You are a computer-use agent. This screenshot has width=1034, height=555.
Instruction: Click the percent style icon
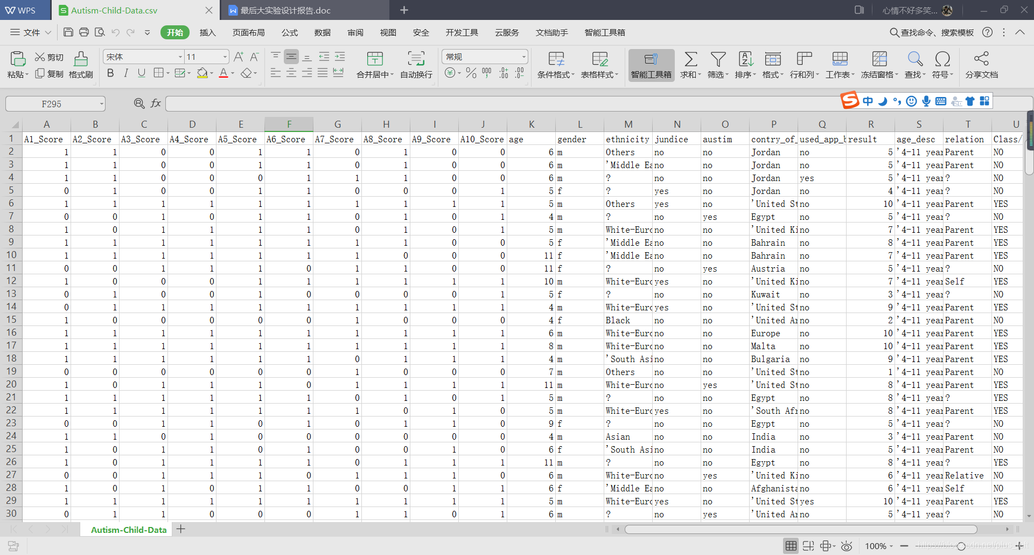[471, 73]
